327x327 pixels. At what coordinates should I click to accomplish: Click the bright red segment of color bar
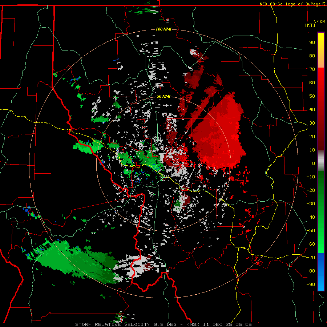click(321, 84)
